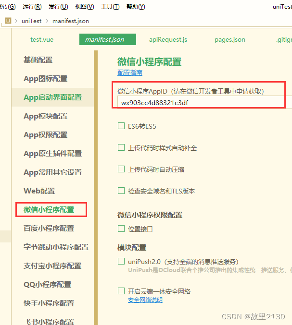Open the 字节跳动小程序配置 section
The height and width of the screenshot is (325, 292).
point(56,247)
